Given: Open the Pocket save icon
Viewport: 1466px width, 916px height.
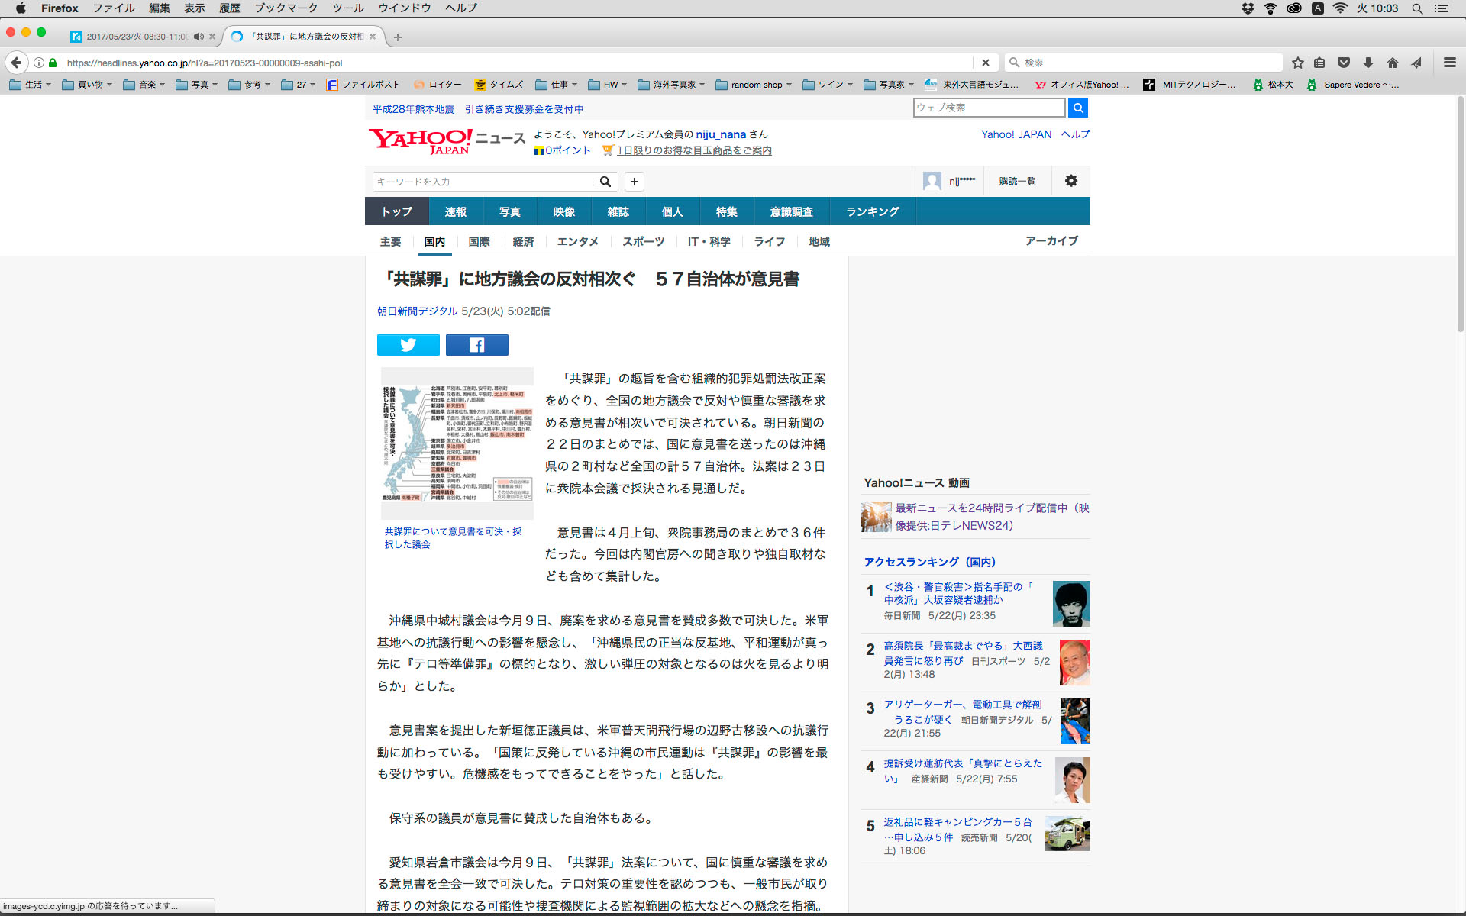Looking at the screenshot, I should pos(1344,63).
